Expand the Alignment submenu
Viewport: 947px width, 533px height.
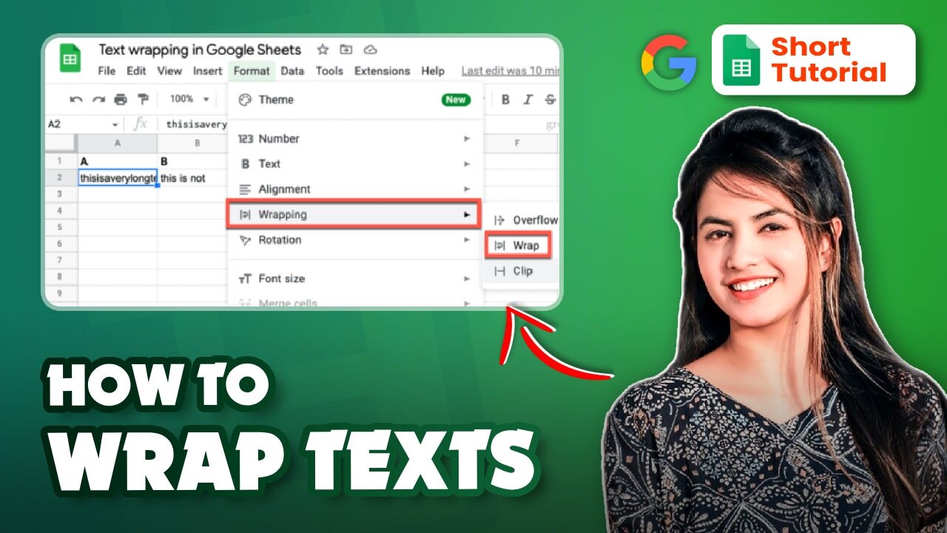(x=355, y=189)
